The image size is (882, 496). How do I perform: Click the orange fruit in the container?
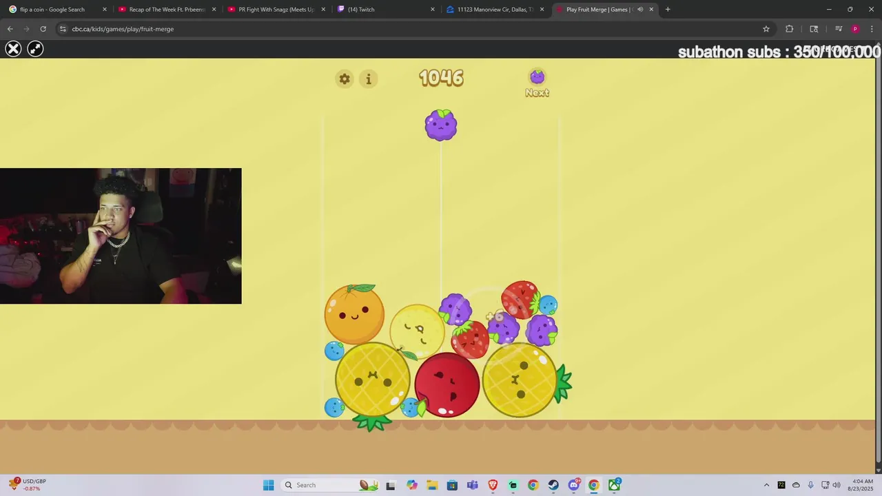354,314
